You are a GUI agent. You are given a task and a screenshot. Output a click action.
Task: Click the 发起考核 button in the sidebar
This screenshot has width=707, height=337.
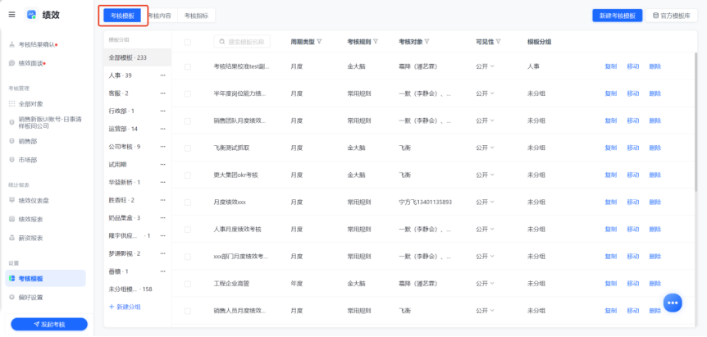[49, 325]
